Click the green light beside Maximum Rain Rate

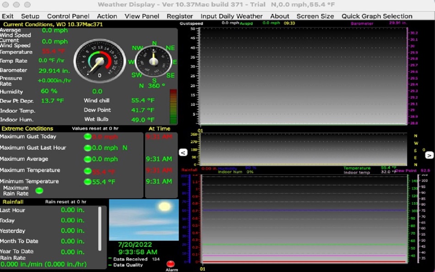[39, 190]
